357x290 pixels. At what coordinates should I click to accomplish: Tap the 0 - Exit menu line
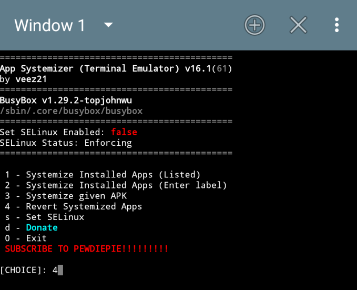(x=26, y=238)
